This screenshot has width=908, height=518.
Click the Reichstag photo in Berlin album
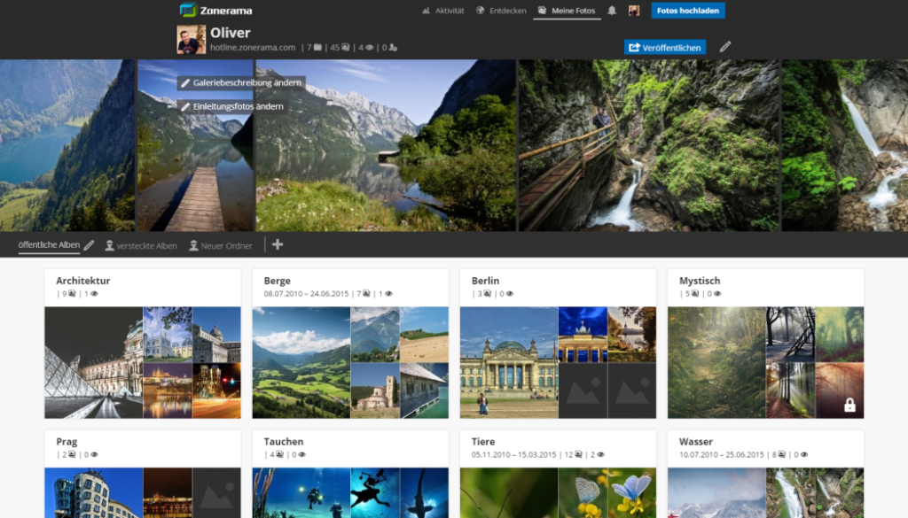point(509,362)
